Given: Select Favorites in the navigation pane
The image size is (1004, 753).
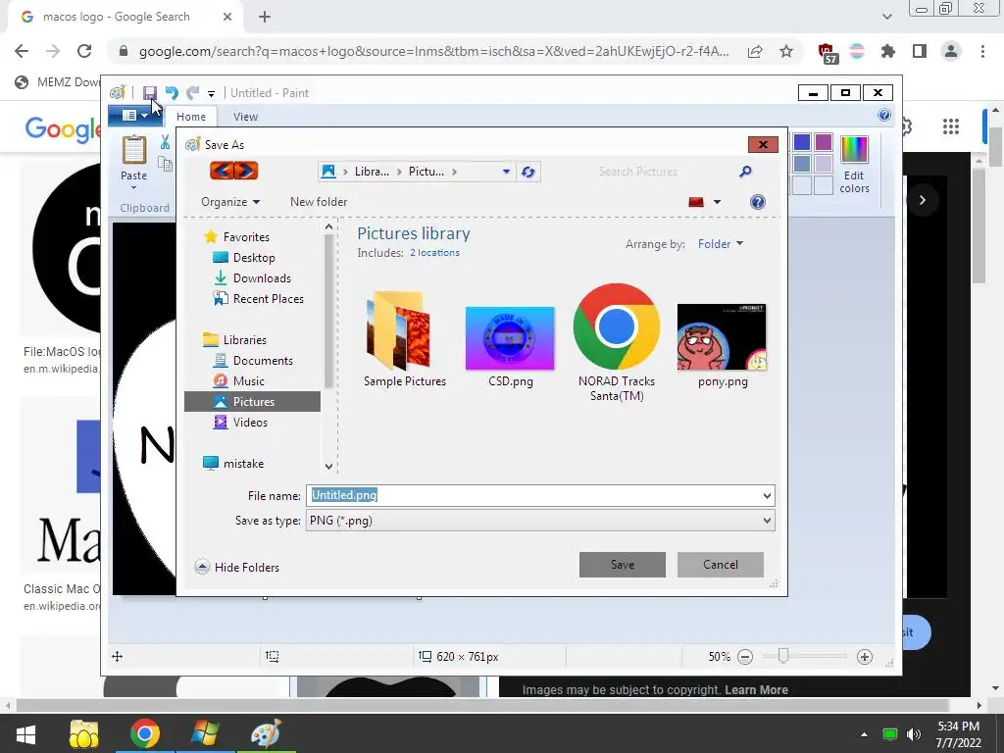Looking at the screenshot, I should 237,237.
